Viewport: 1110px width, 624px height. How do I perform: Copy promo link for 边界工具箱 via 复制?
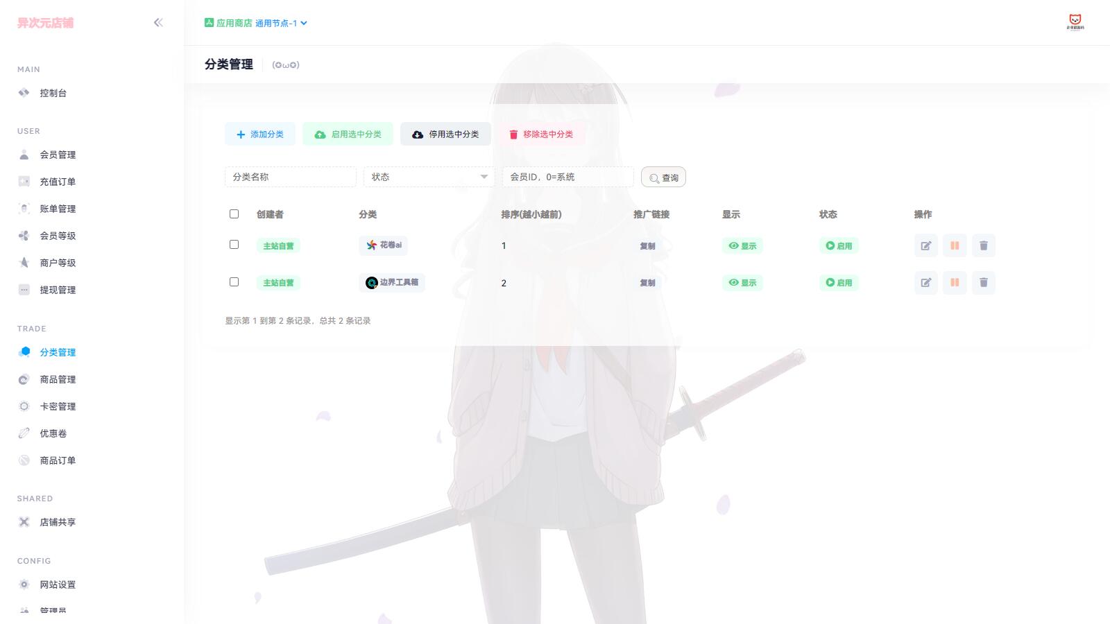(x=647, y=282)
